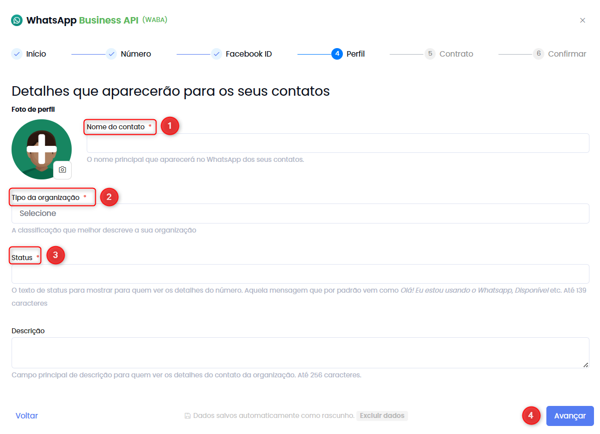
Task: Click the Voltar link
Action: [x=27, y=415]
